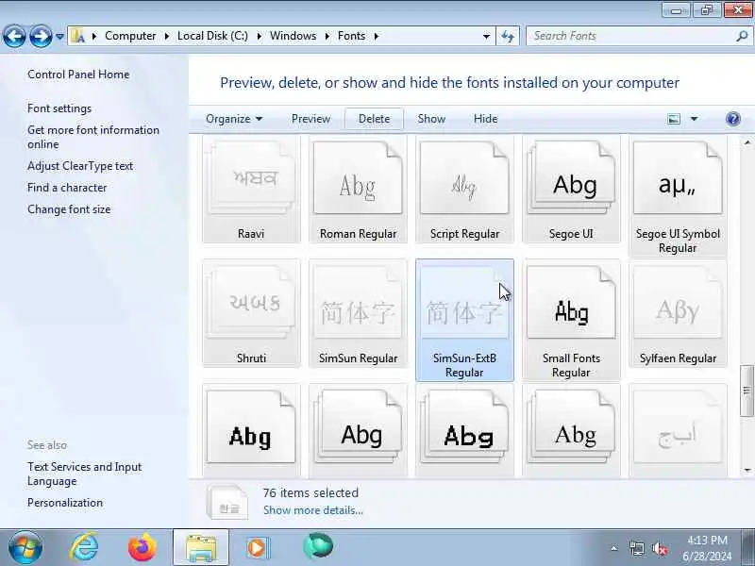The height and width of the screenshot is (566, 755).
Task: Click the Delete toolbar button
Action: 374,119
